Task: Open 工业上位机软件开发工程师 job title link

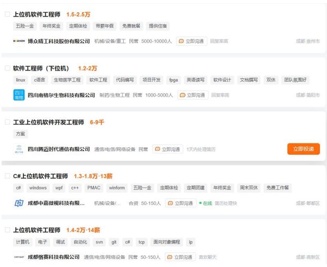Action: [x=48, y=122]
